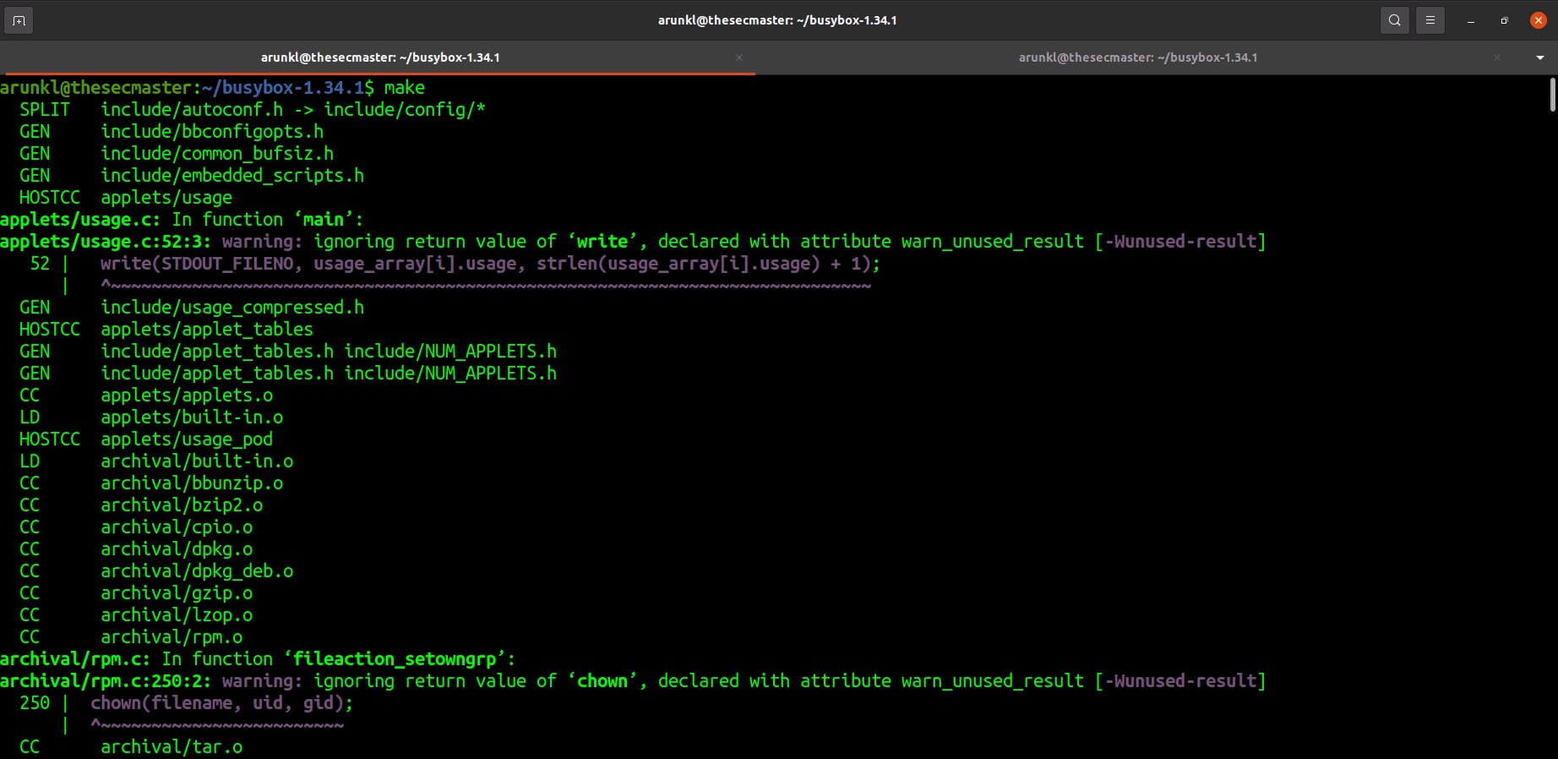Image resolution: width=1558 pixels, height=759 pixels.
Task: Restore the terminal window size
Action: [1504, 20]
